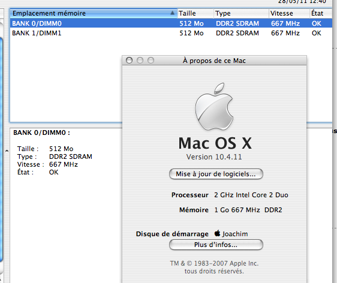The image size is (337, 283).
Task: Click the À propos de ce Mac title bar
Action: pyautogui.click(x=214, y=61)
